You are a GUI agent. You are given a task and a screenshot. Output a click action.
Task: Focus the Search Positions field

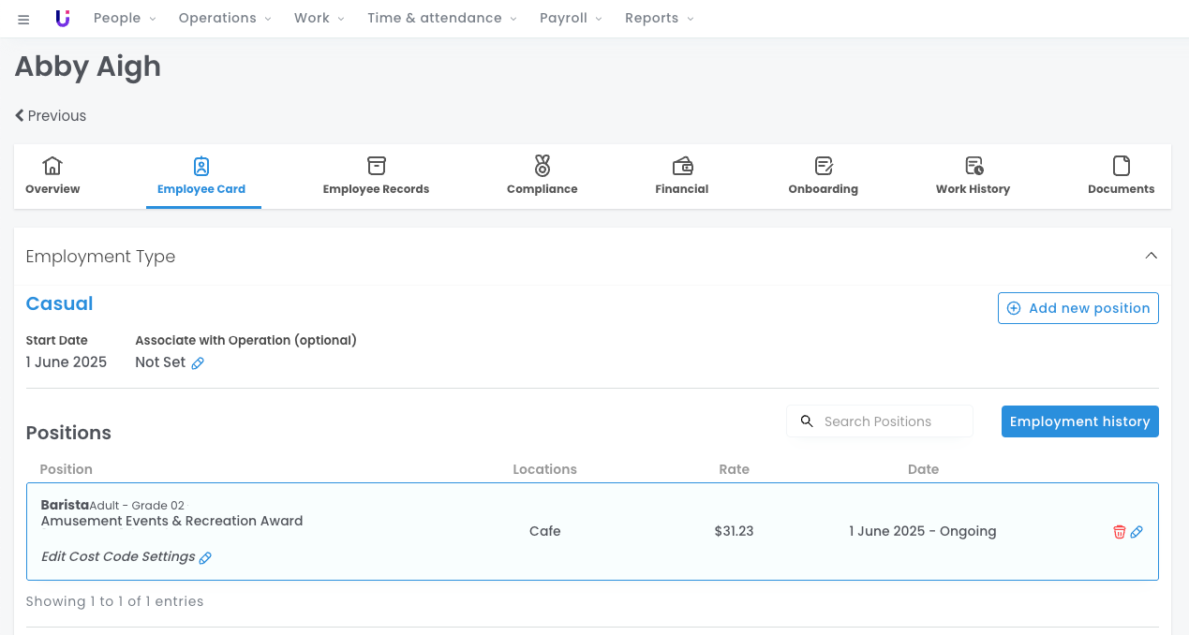890,421
